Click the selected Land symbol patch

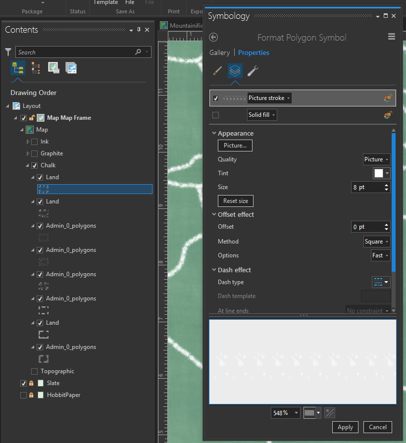point(44,189)
